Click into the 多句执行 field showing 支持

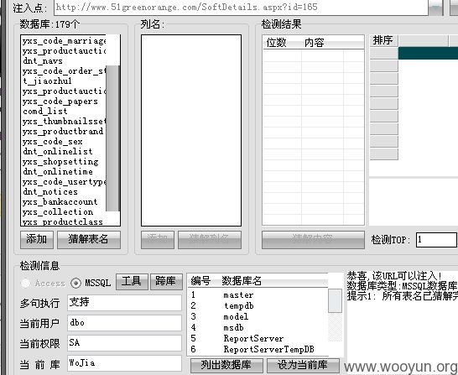point(124,303)
